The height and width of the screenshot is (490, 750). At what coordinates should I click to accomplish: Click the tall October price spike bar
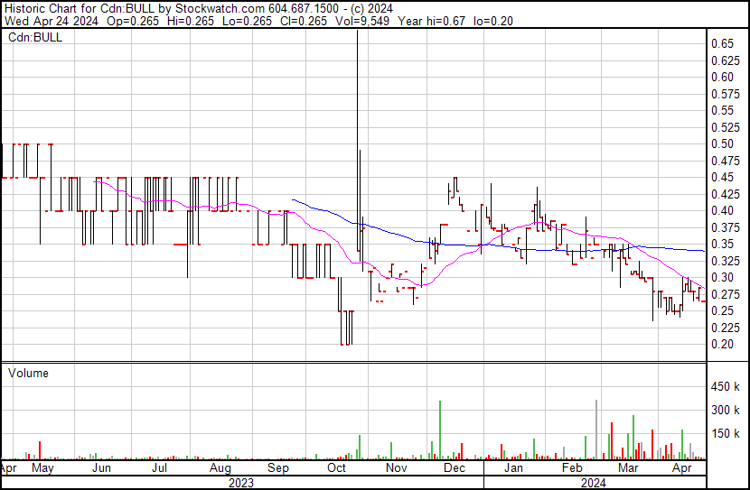point(357,141)
